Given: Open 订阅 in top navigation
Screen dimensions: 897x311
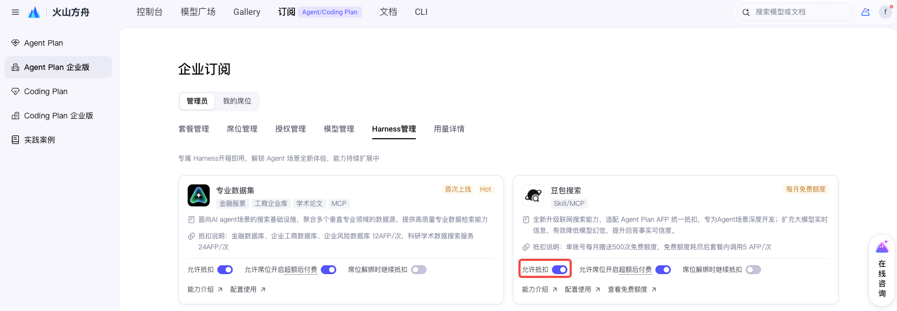Looking at the screenshot, I should click(287, 12).
